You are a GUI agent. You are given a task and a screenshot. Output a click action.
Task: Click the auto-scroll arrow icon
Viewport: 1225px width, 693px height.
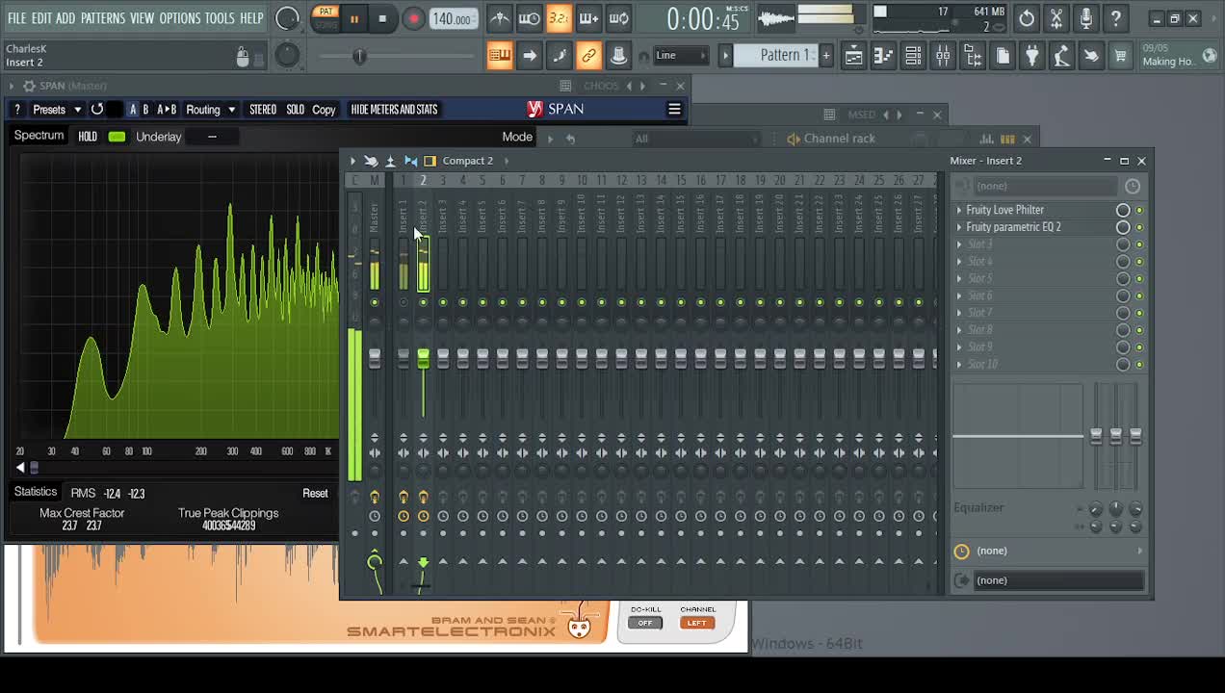pyautogui.click(x=529, y=56)
